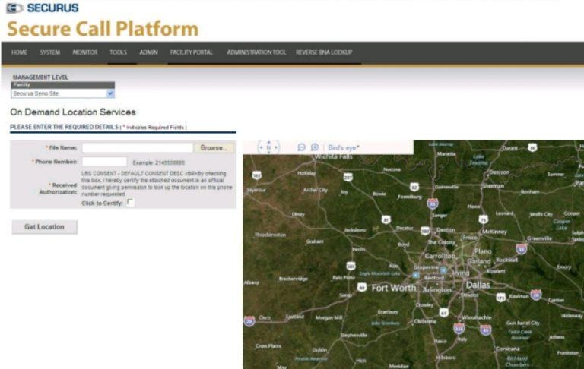Click the Dallas label on map

click(478, 285)
